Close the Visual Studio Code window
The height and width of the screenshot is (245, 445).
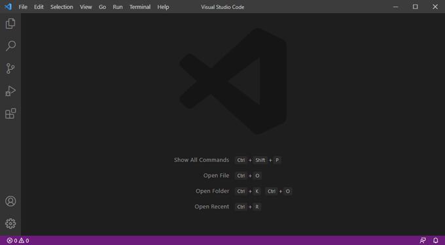435,7
